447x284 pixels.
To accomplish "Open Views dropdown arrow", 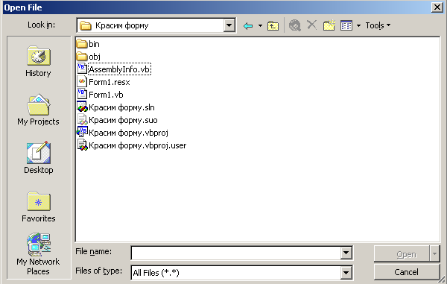I will click(x=358, y=26).
